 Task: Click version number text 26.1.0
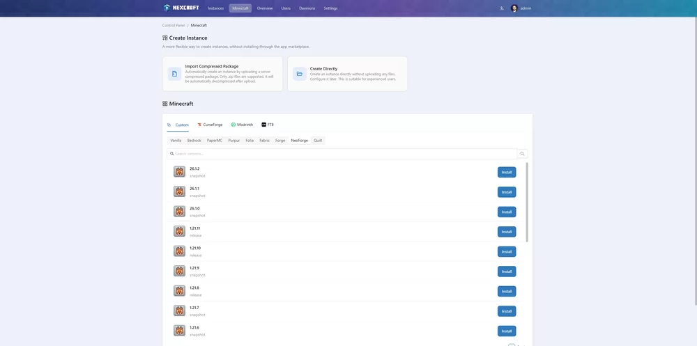[194, 208]
